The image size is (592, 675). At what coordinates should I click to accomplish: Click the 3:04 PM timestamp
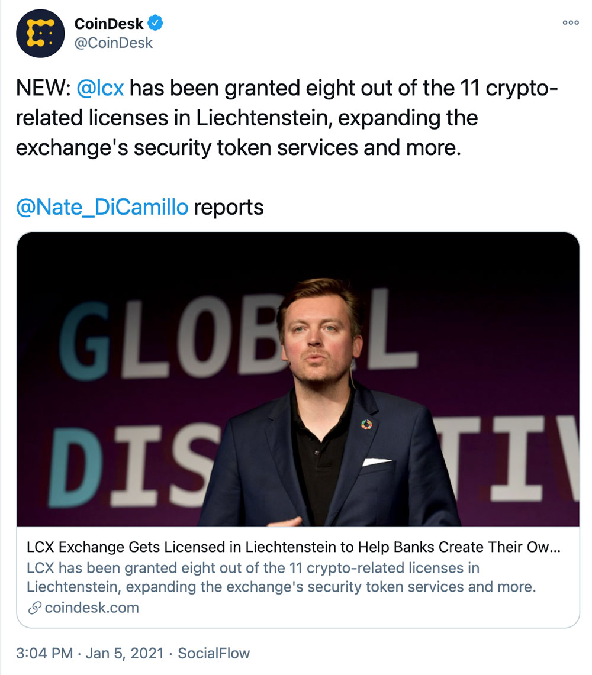click(x=44, y=653)
